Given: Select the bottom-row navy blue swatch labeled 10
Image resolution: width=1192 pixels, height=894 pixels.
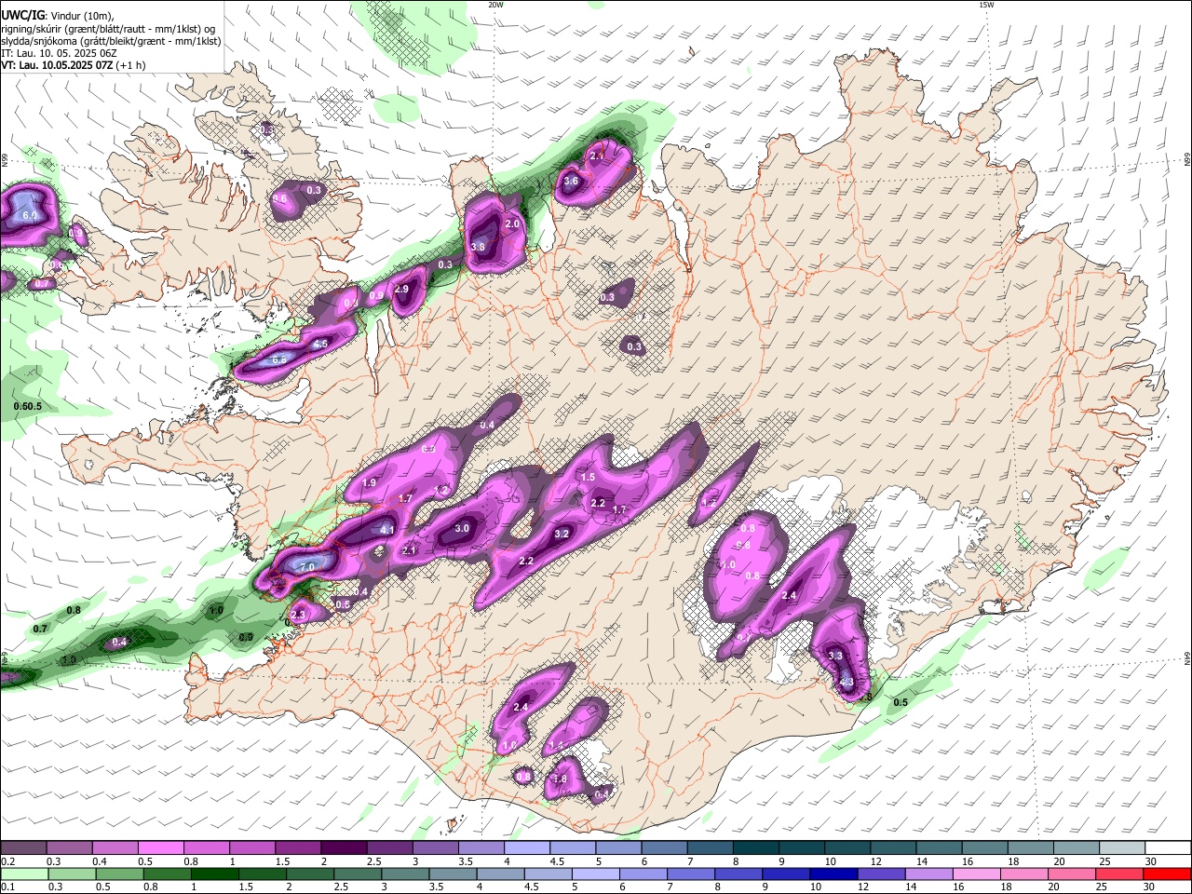Looking at the screenshot, I should click(833, 874).
